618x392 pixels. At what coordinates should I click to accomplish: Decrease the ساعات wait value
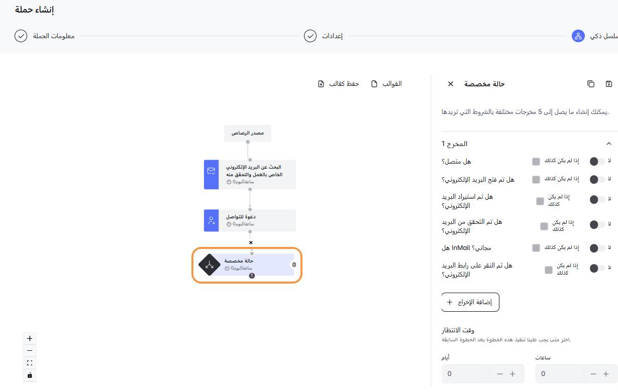pos(593,374)
